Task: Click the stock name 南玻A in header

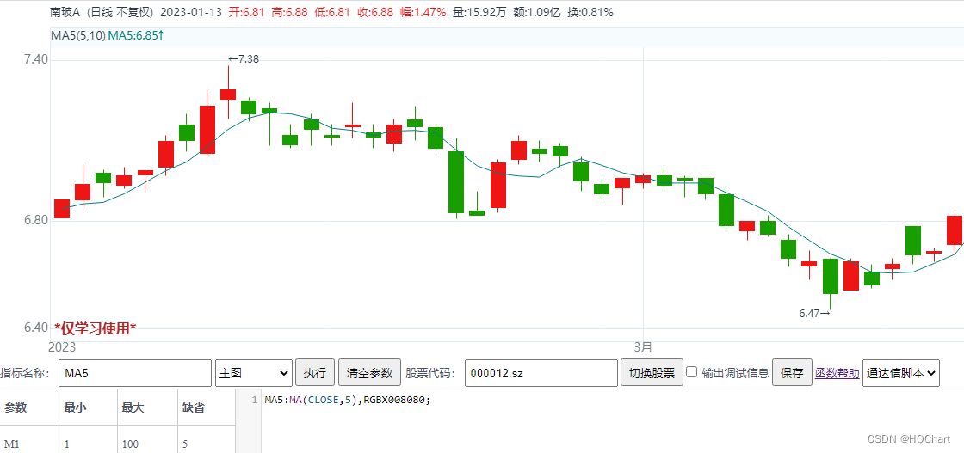Action: coord(65,12)
